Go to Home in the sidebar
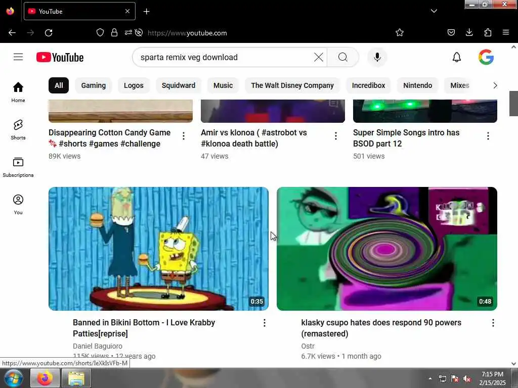Viewport: 518px width, 388px height. coord(18,92)
